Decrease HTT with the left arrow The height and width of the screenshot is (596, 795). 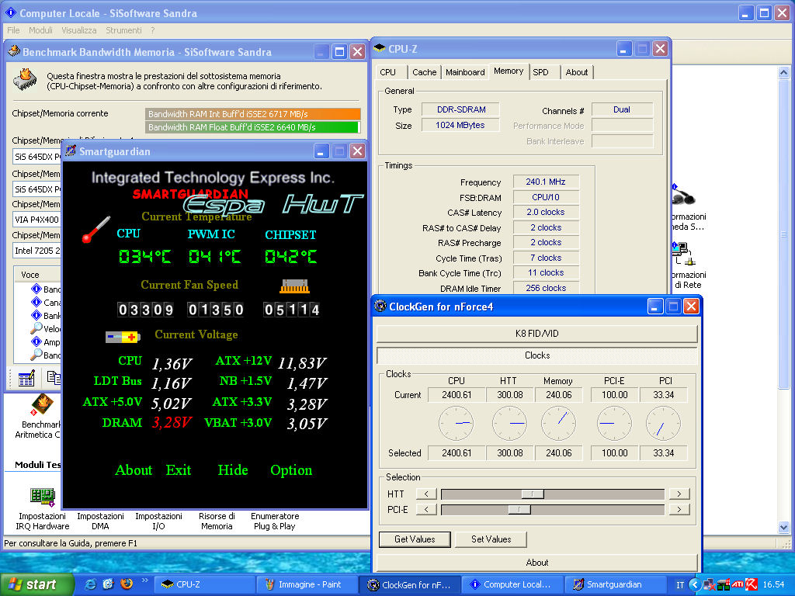tap(426, 494)
